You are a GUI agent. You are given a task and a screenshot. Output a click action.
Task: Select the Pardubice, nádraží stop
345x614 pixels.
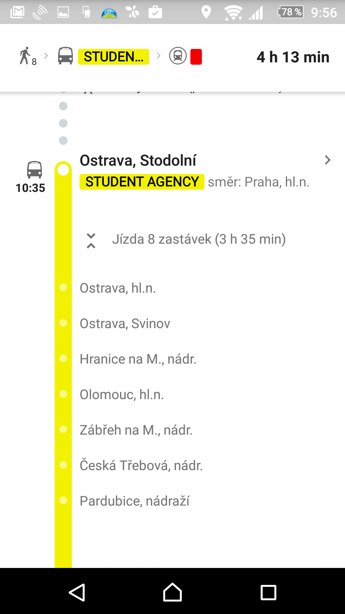[134, 501]
